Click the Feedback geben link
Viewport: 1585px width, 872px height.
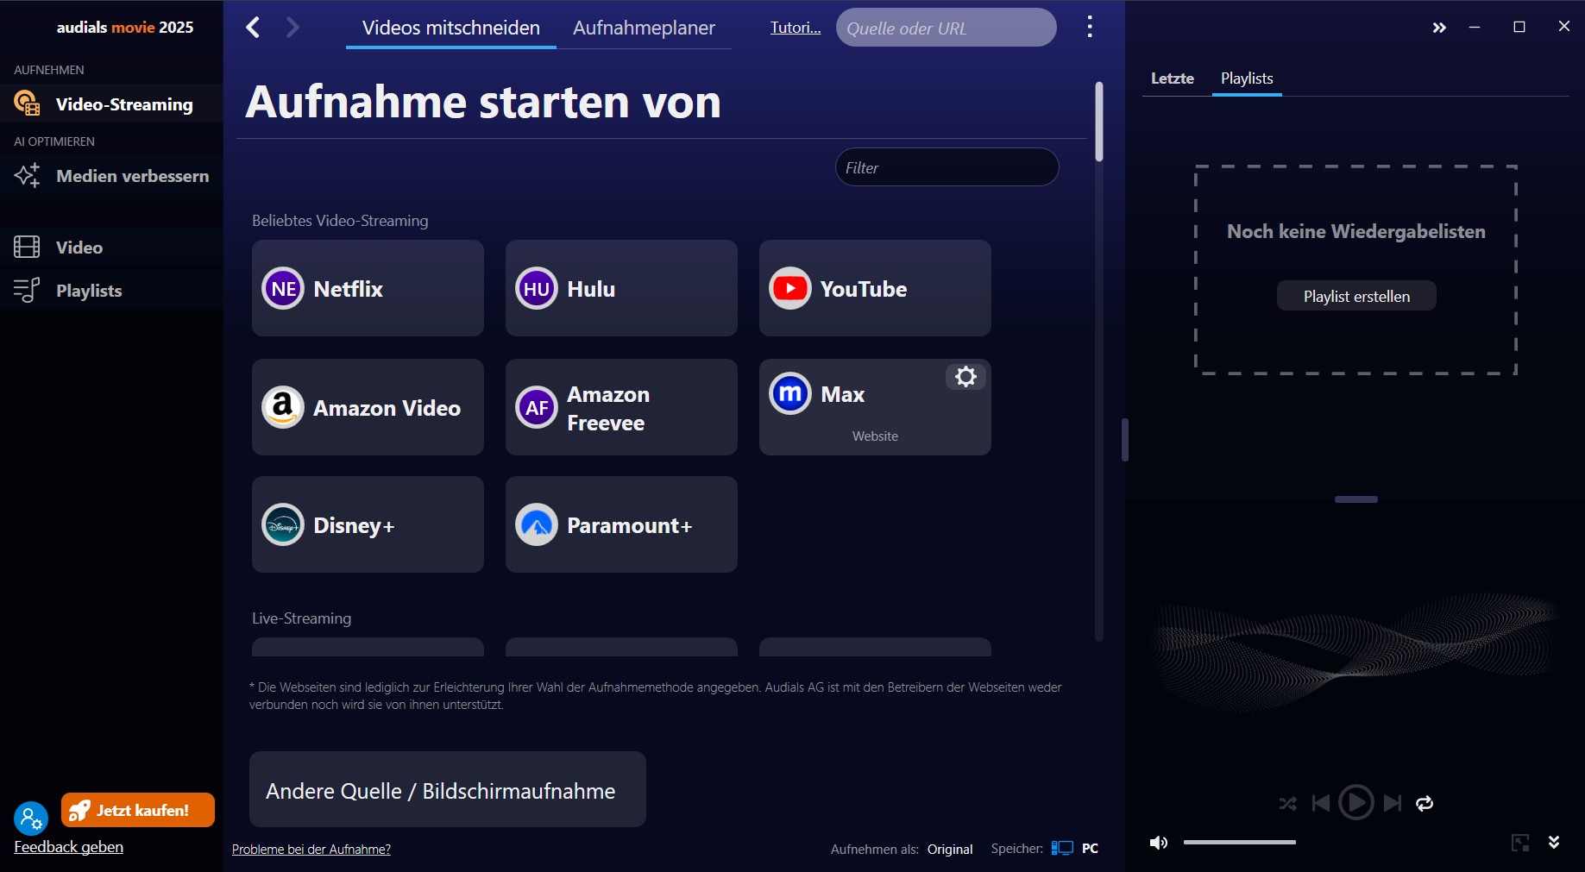point(68,847)
